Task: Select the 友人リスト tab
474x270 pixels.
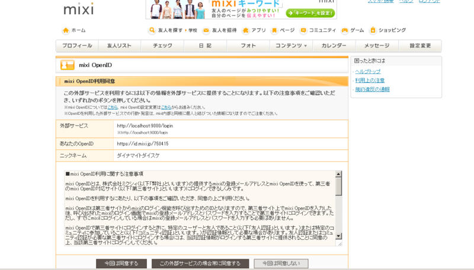Action: click(x=120, y=46)
